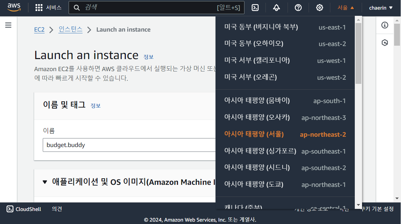
Task: Select region 아시아 태평양 (시드니) ap-southeast-2
Action: [285, 168]
